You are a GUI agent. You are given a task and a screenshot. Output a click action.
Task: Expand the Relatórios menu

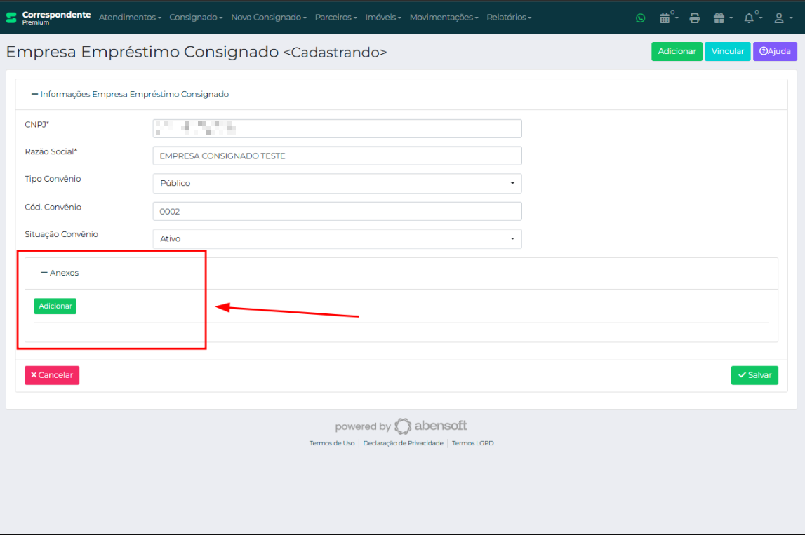coord(509,18)
